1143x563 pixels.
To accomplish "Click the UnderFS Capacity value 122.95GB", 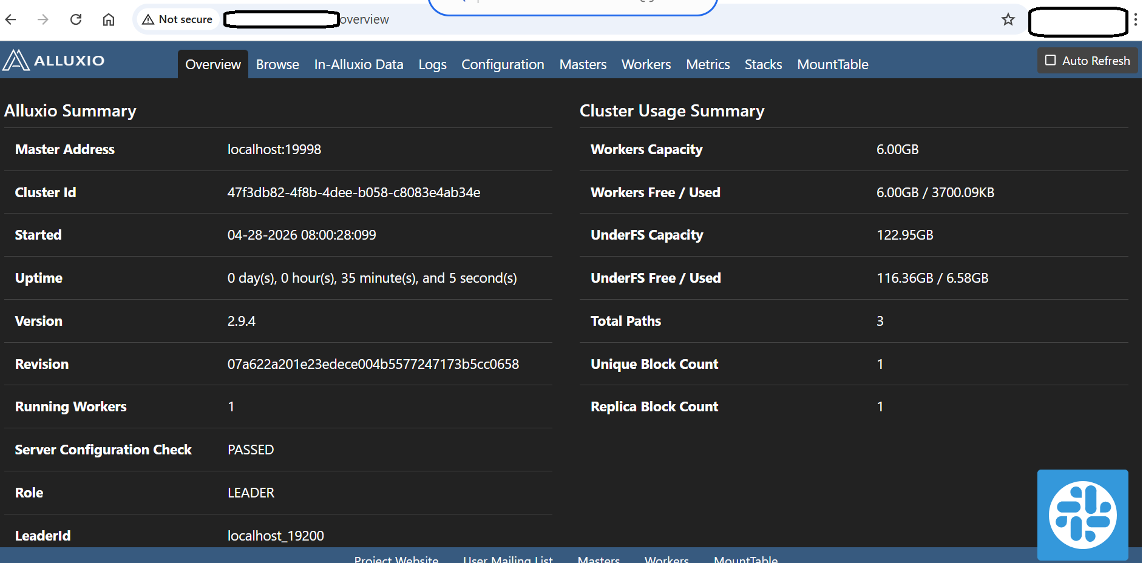I will coord(904,235).
